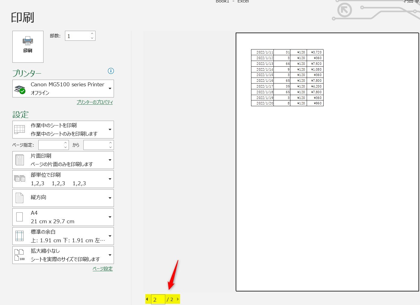Click the A4 paper icon
Viewport: 420px width, 305px height.
tap(20, 217)
